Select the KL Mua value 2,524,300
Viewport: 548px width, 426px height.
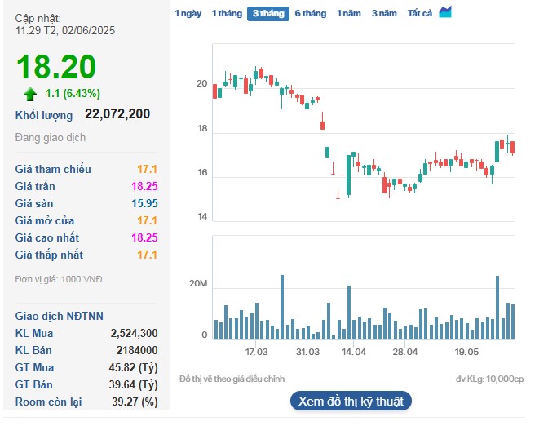[134, 333]
